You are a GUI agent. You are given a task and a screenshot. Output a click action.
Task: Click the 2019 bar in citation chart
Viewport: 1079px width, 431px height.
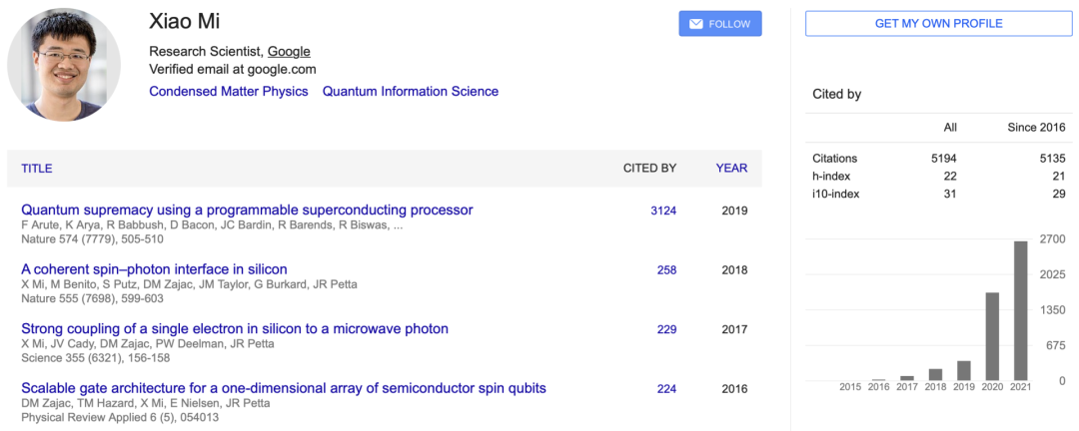click(964, 370)
